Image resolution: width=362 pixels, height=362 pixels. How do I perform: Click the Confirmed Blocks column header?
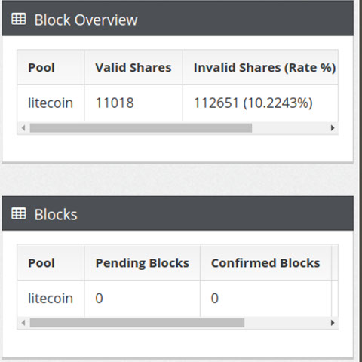point(265,263)
